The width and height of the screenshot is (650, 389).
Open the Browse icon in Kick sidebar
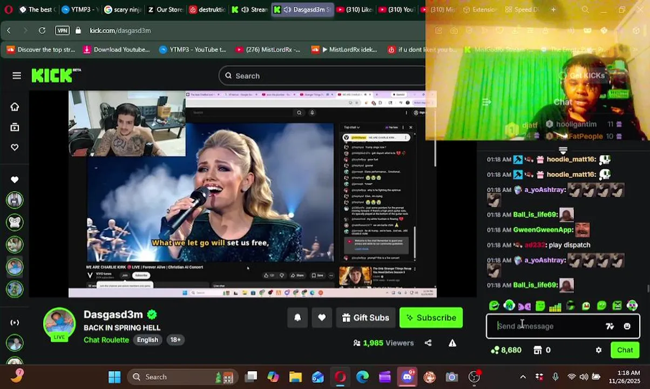click(x=15, y=127)
